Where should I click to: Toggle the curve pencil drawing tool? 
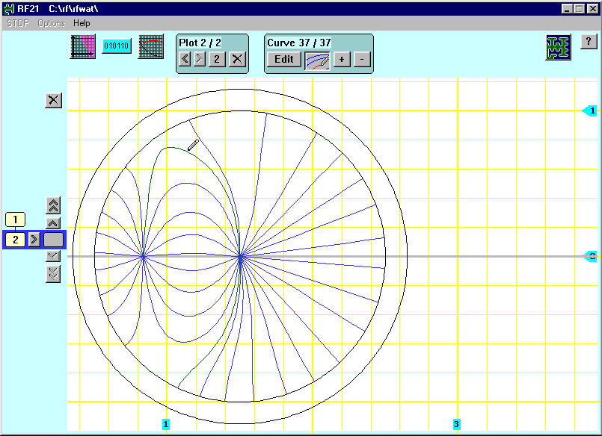coord(318,61)
